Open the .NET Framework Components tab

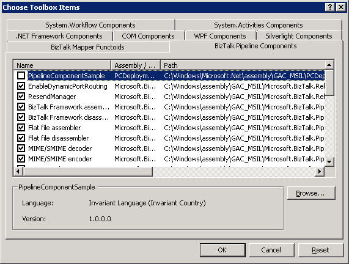tap(59, 36)
